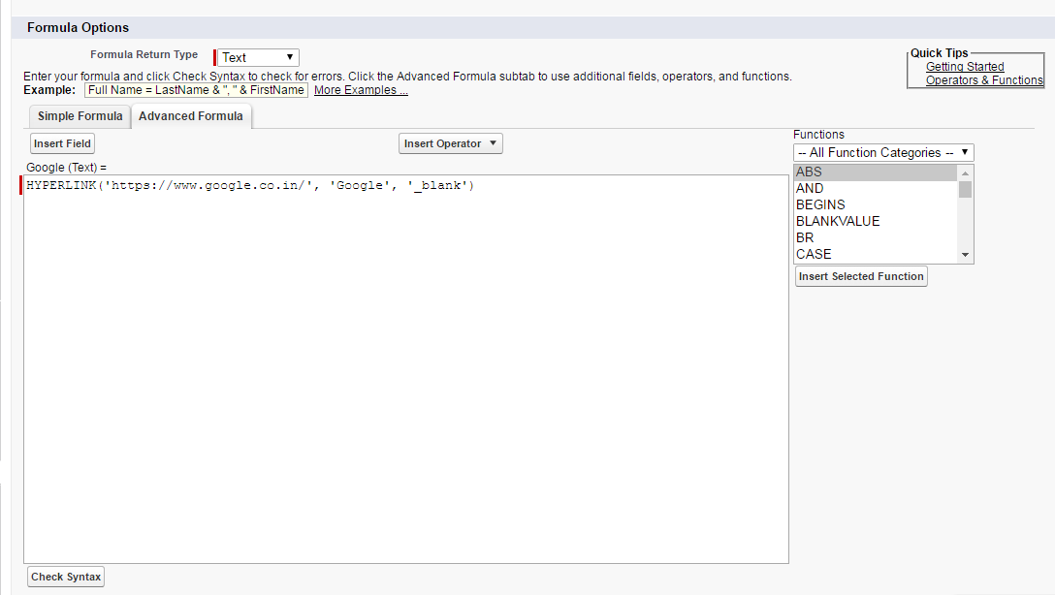Click the Insert Selected Function button
Image resolution: width=1055 pixels, height=595 pixels.
(x=861, y=276)
